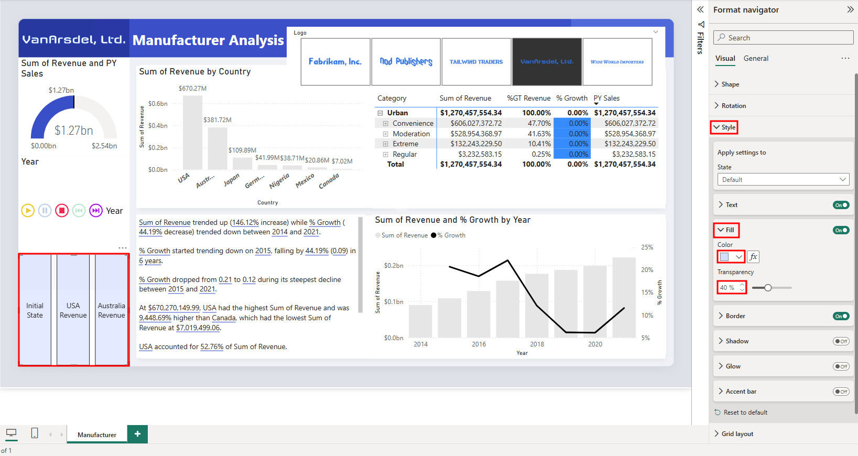Expand the Convenience category row
Image resolution: width=858 pixels, height=456 pixels.
point(385,124)
